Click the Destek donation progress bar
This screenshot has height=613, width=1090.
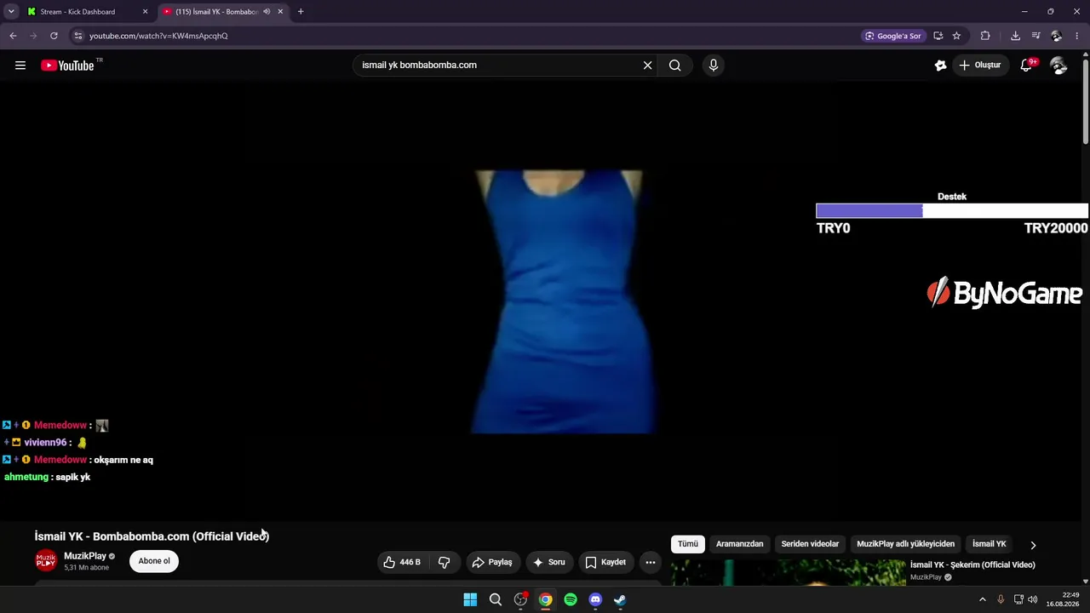952,211
